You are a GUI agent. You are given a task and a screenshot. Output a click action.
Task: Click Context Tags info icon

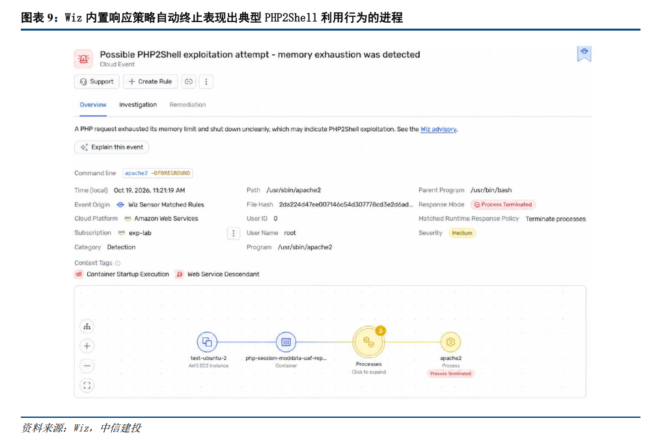118,263
